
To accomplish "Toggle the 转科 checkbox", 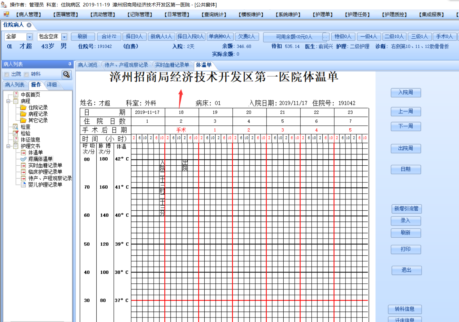I will pos(26,74).
